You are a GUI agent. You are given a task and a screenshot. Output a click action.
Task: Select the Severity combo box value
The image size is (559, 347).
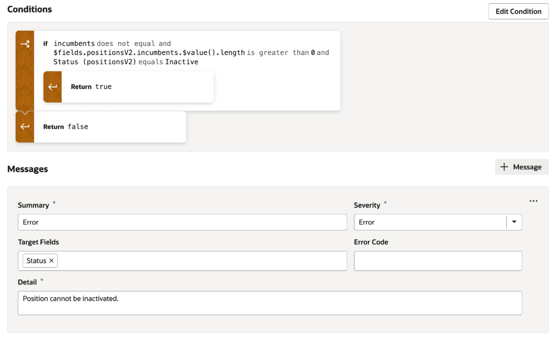[x=430, y=222]
